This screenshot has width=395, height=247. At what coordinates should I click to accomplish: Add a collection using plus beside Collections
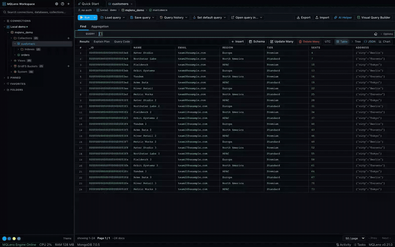coord(69,38)
